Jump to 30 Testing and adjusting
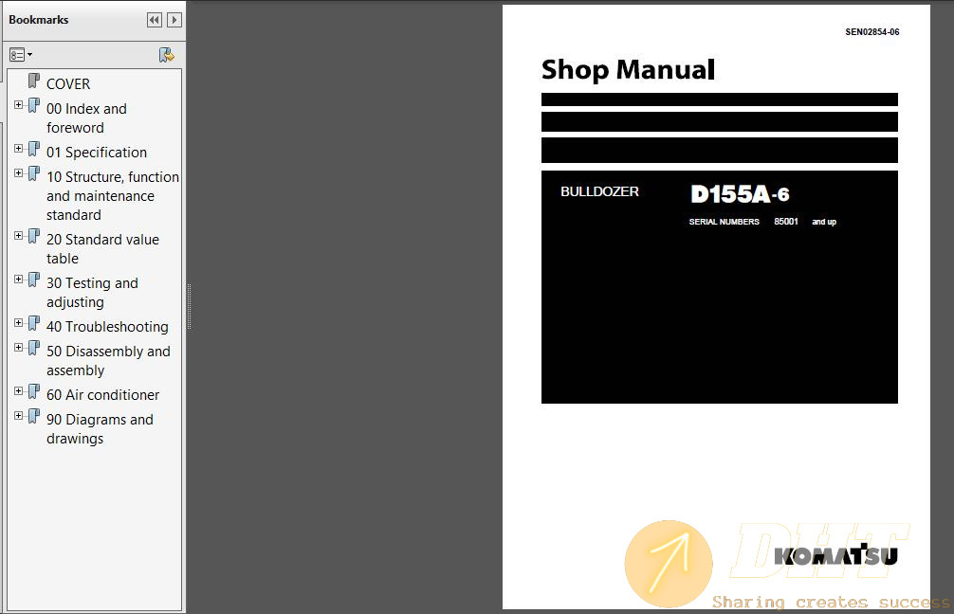Viewport: 954px width, 614px height. coord(93,293)
